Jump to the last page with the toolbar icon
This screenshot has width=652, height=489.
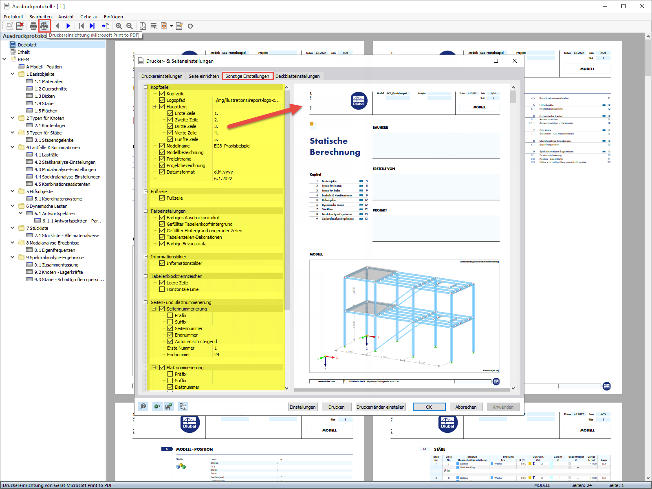(92, 26)
